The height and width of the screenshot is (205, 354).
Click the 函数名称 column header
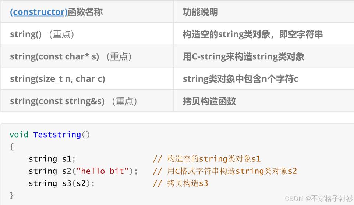point(85,12)
